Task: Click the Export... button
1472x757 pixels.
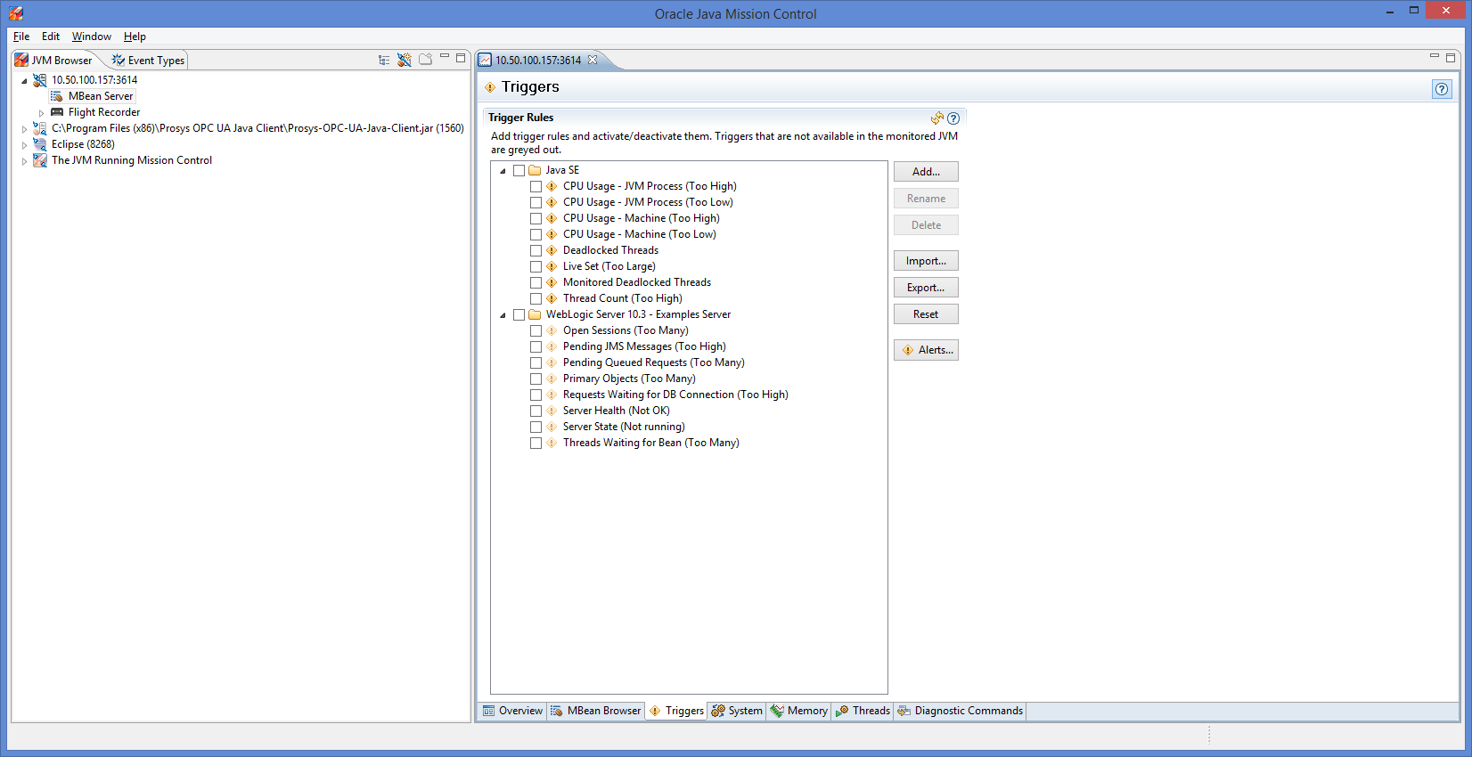Action: (926, 288)
